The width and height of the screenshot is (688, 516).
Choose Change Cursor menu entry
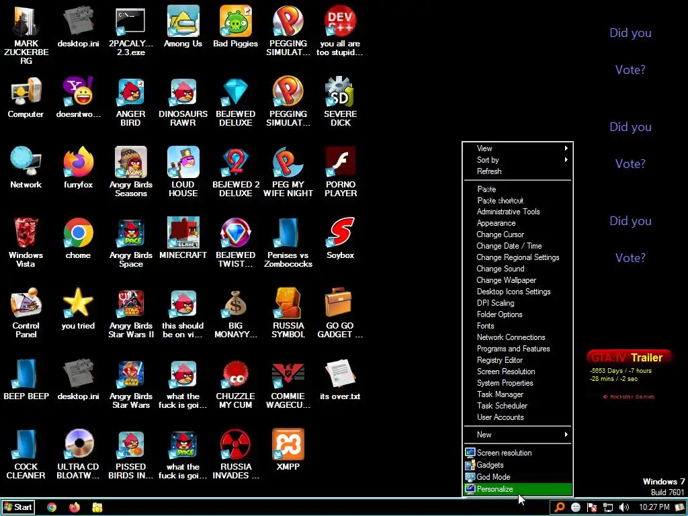point(518,234)
